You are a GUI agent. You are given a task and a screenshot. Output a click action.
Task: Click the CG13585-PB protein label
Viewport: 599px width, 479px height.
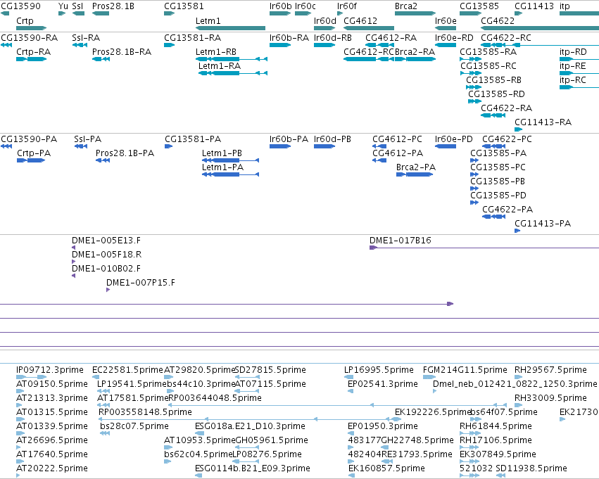pos(498,181)
